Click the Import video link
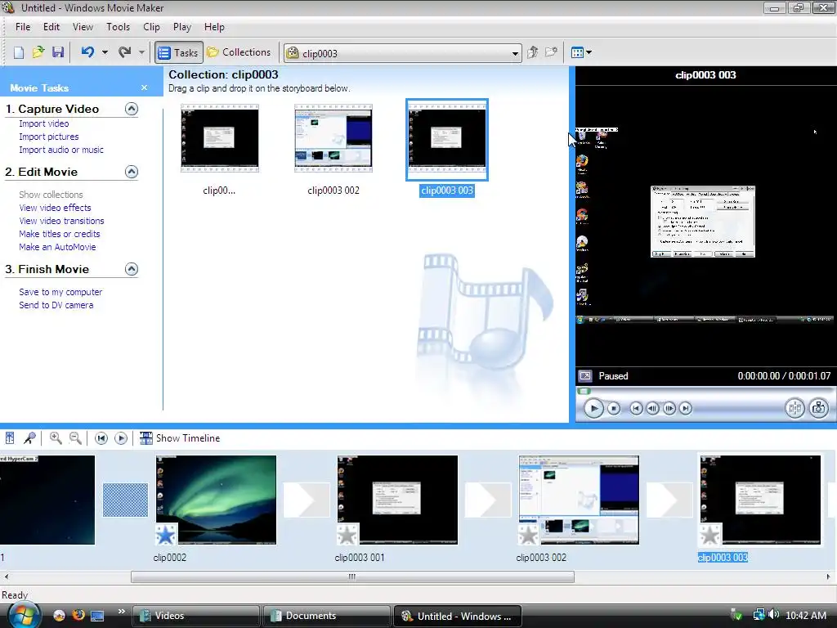This screenshot has width=837, height=628. click(44, 123)
